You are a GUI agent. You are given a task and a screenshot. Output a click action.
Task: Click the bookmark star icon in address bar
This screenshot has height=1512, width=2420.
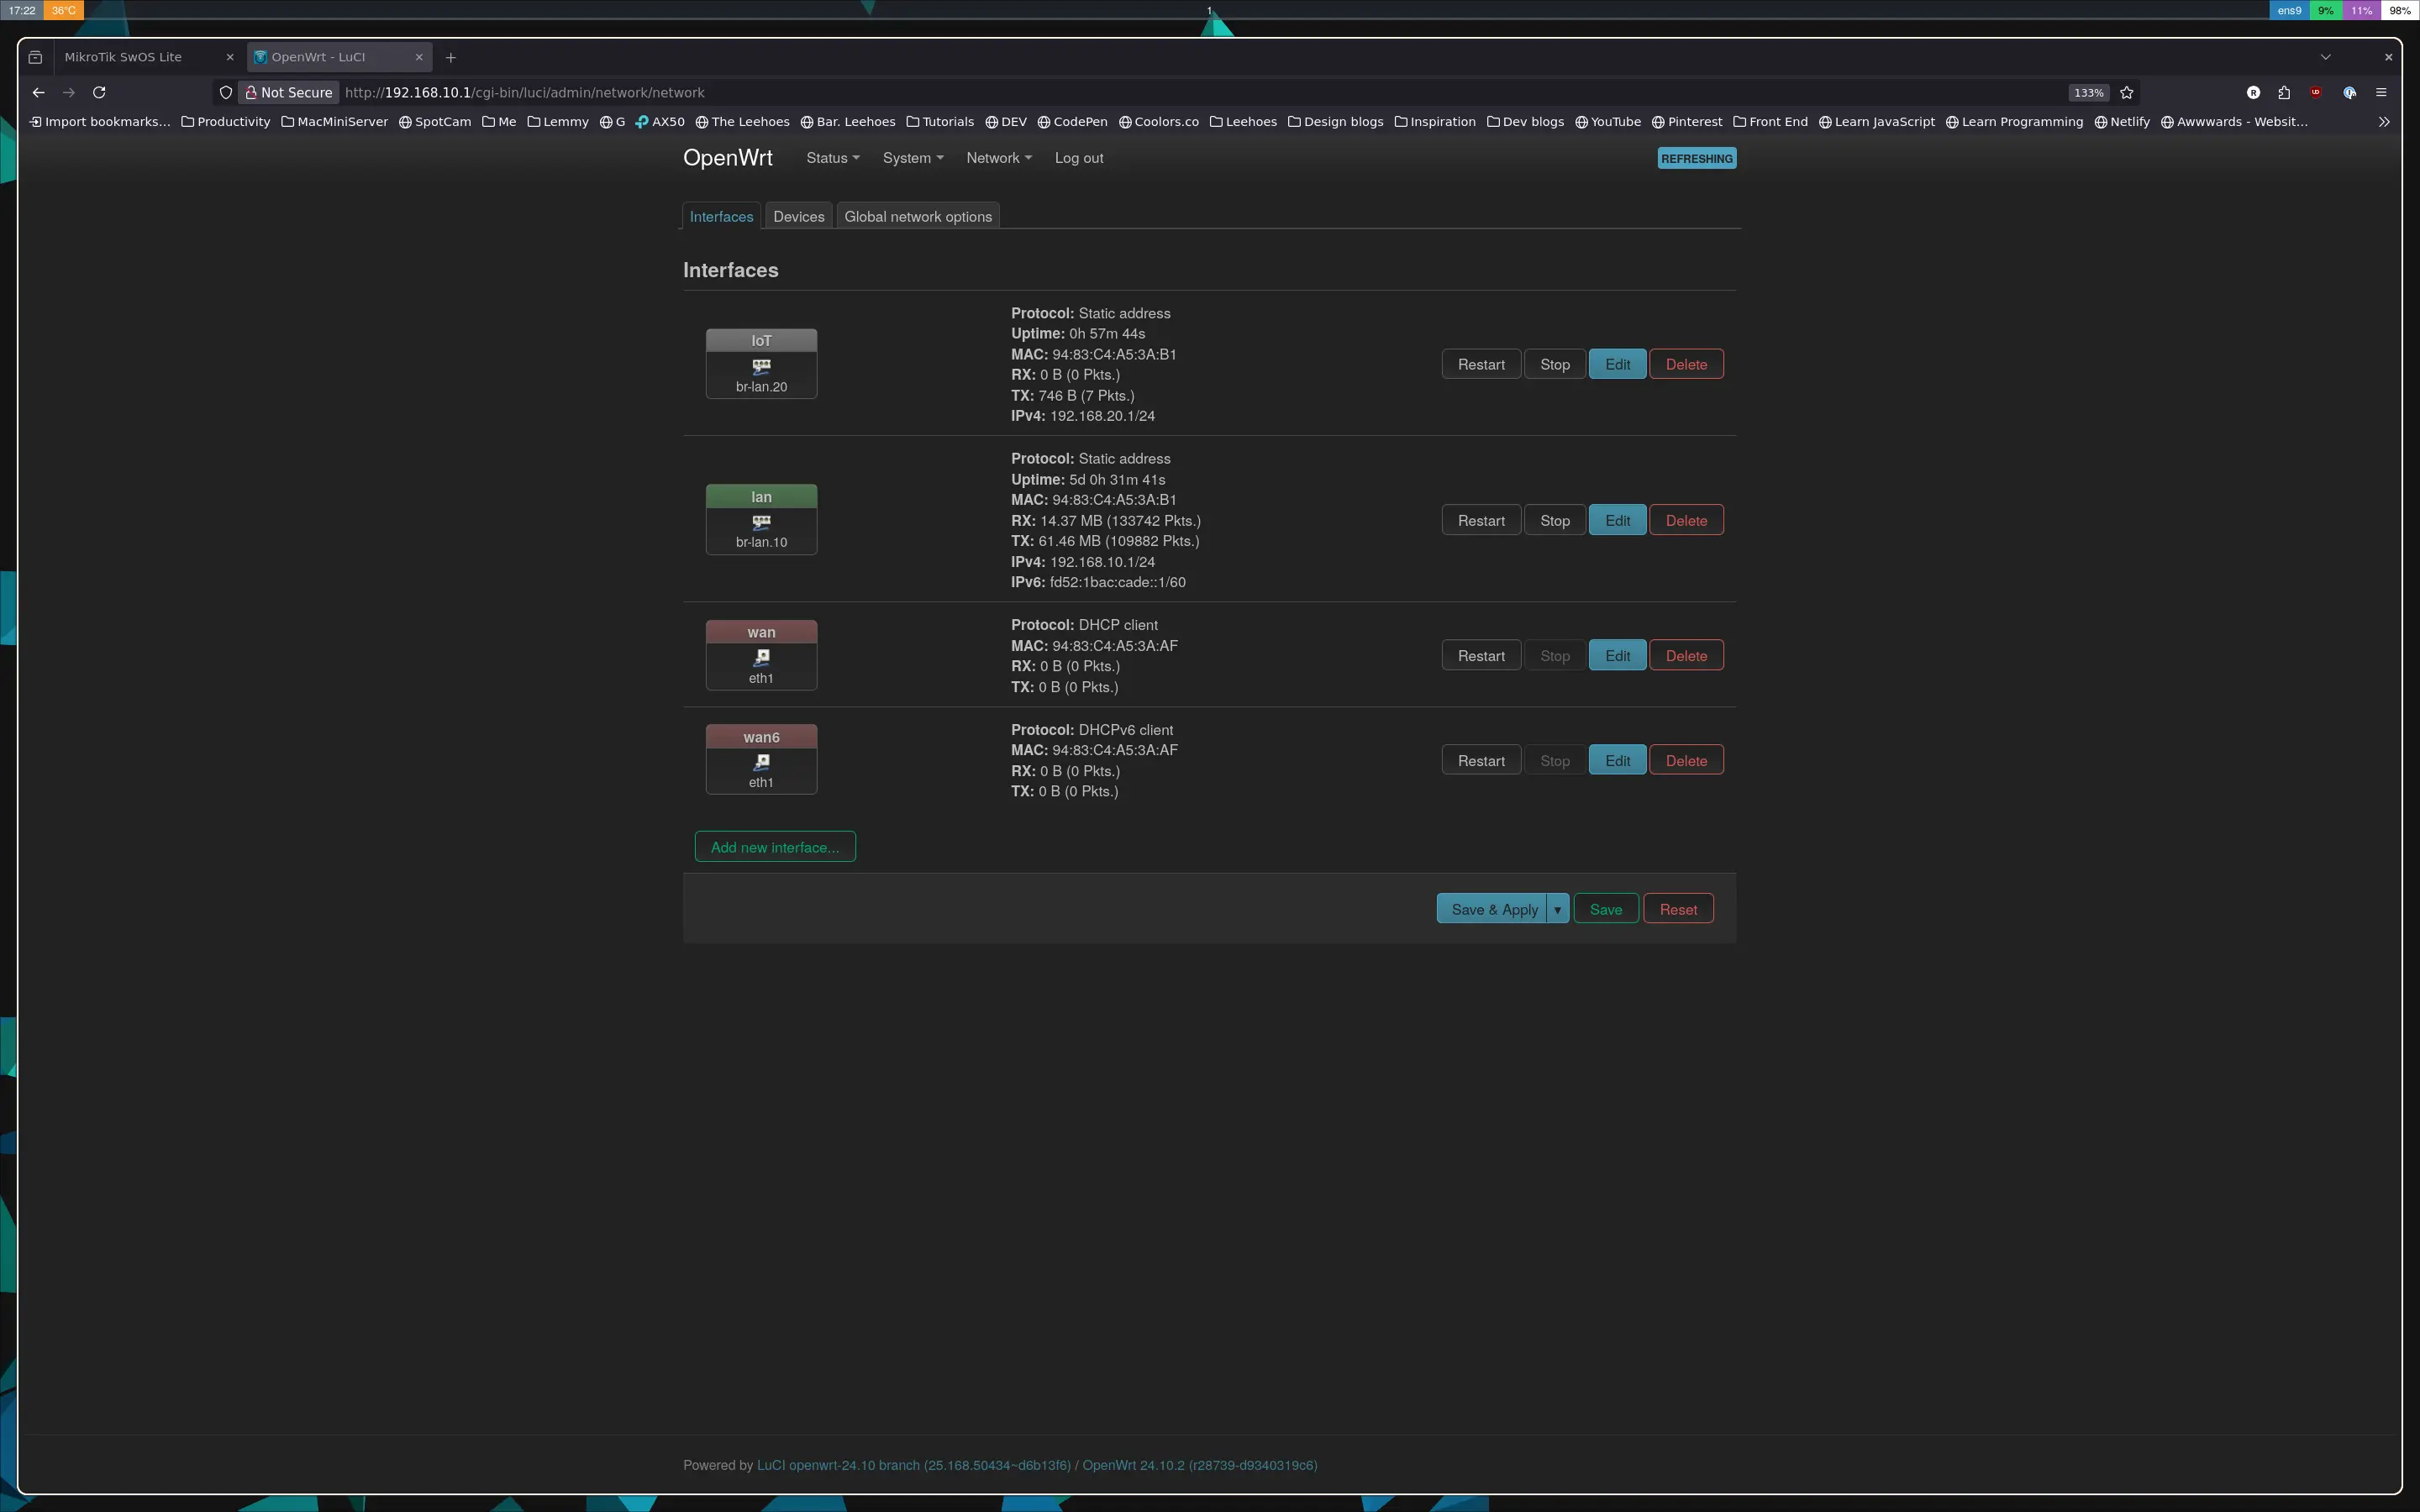click(x=2127, y=92)
